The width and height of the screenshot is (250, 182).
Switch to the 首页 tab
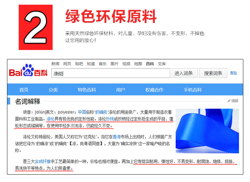[24, 90]
